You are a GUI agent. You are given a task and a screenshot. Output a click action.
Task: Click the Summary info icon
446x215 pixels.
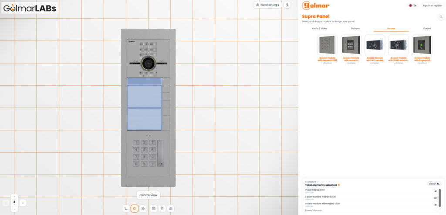click(x=318, y=182)
